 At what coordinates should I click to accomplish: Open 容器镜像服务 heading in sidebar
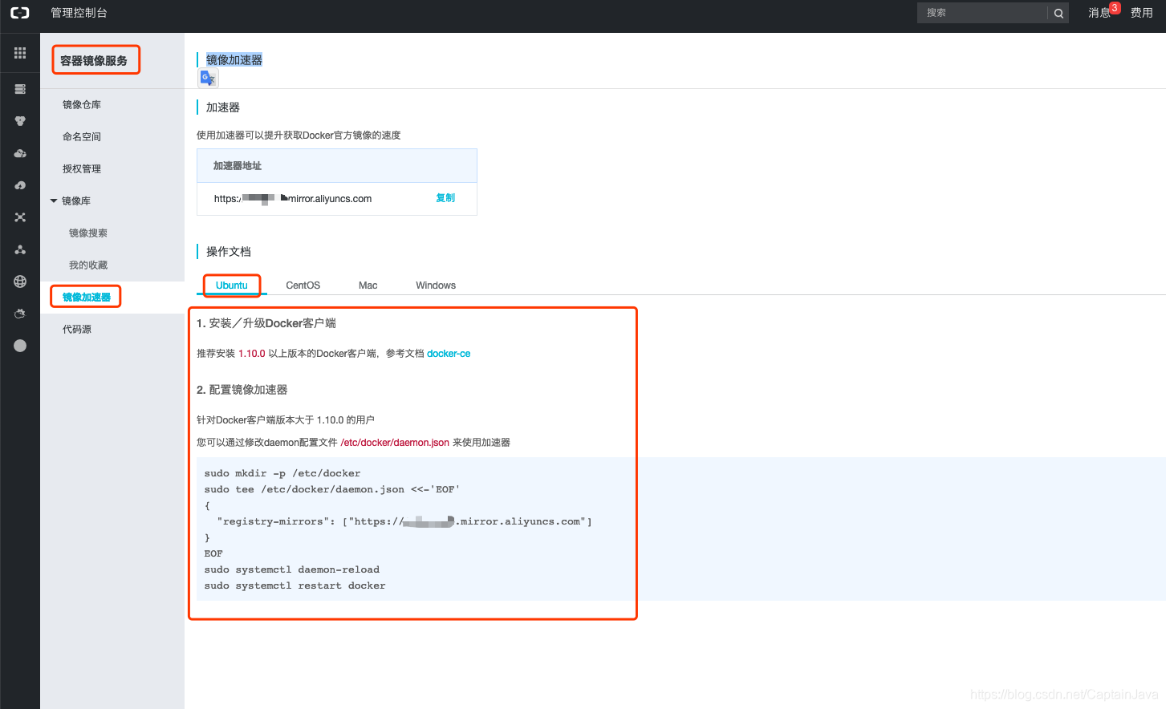94,61
